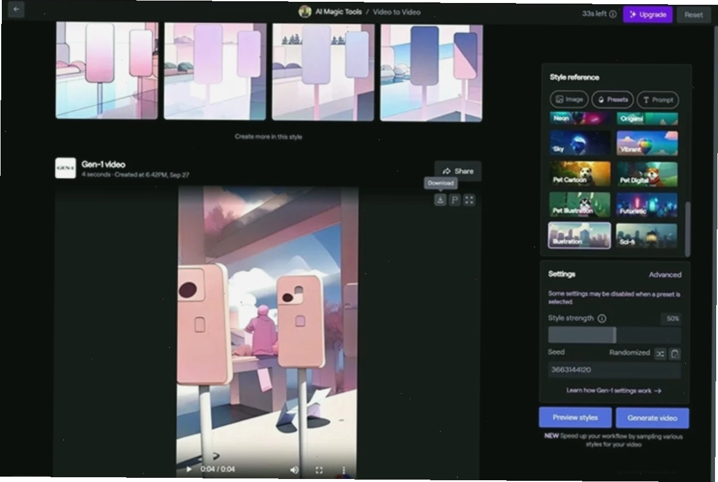Click the Gen-1 logo thumbnail
Screen dimensions: 718x482
coord(66,168)
